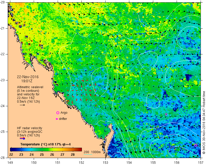Click the longitude axis label 157

[x=201, y=163]
